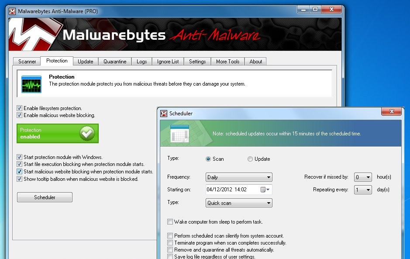Open the scan type dropdown showing Quick scan

click(238, 203)
